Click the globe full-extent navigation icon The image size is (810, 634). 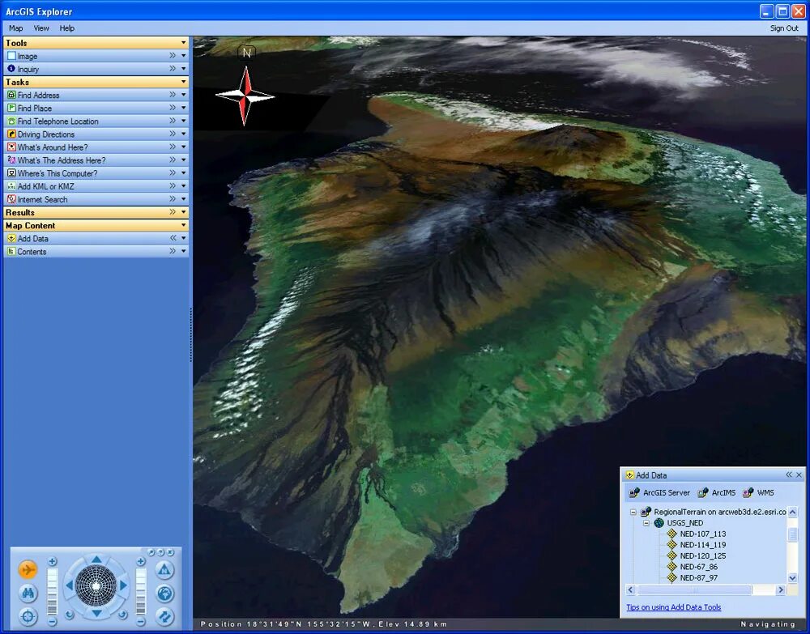[165, 594]
